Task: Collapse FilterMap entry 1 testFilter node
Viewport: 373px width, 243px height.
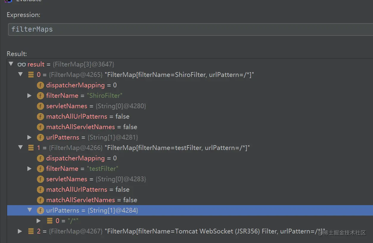Action: click(21, 147)
